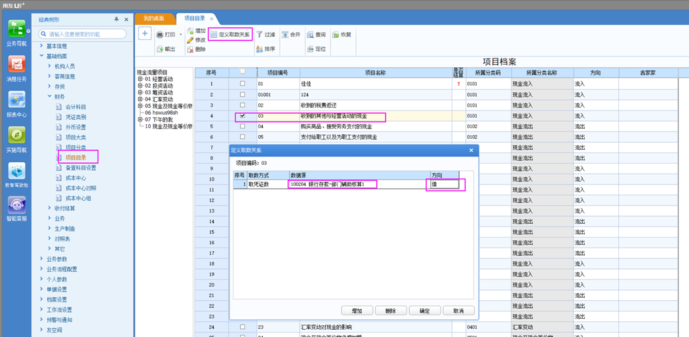Check the checkbox for row 23 汇率变动对现金的影响
The image size is (689, 337).
(243, 327)
